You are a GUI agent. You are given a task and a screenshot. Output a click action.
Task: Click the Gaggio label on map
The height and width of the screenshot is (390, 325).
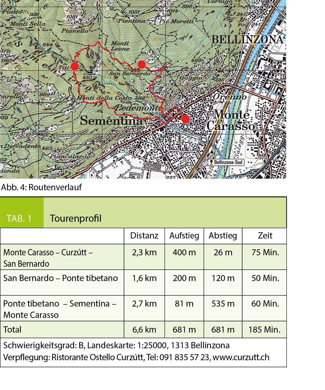click(191, 78)
